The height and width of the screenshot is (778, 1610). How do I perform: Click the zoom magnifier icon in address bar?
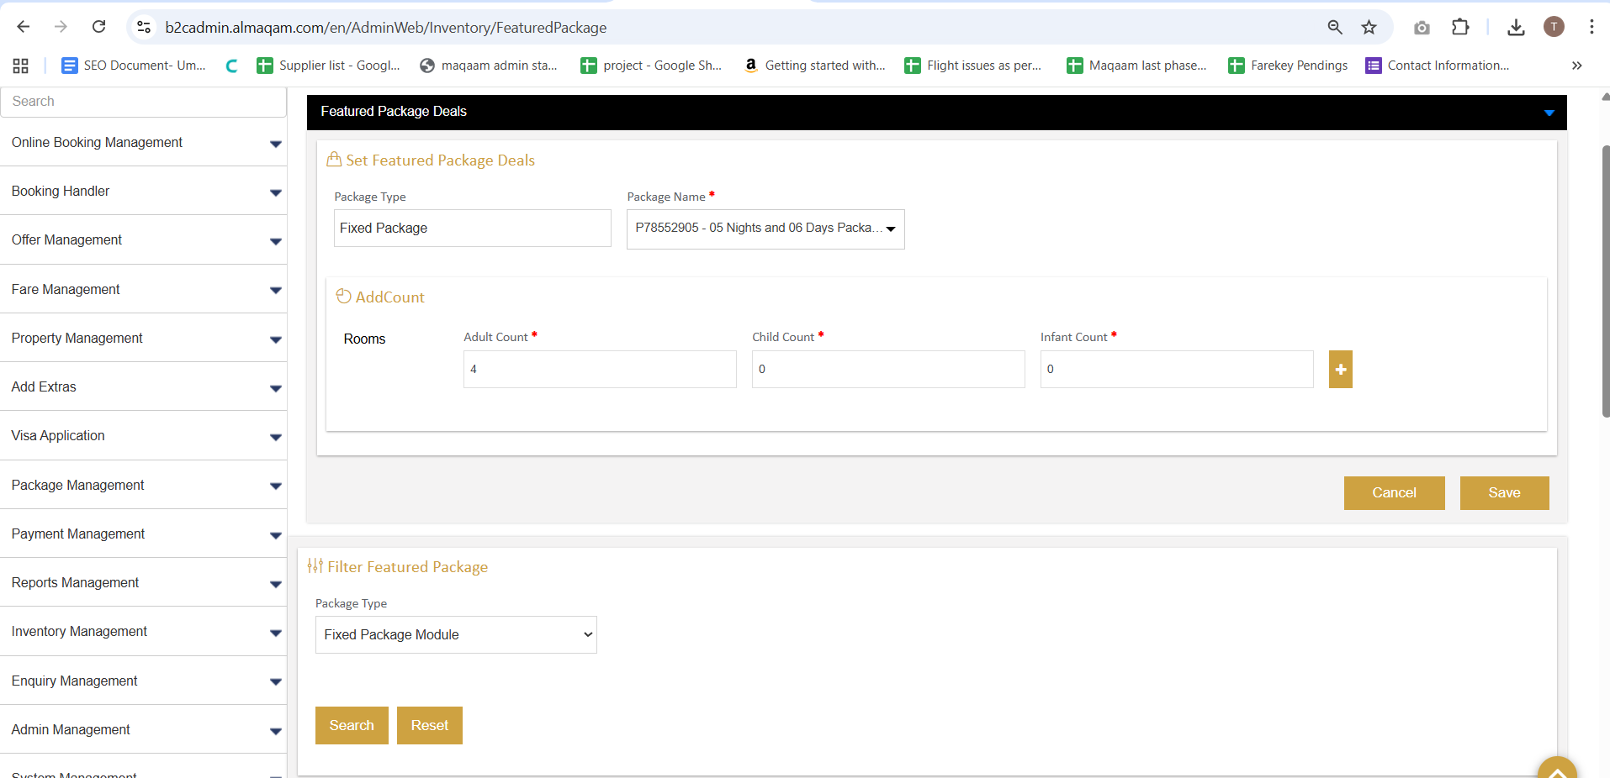tap(1334, 27)
